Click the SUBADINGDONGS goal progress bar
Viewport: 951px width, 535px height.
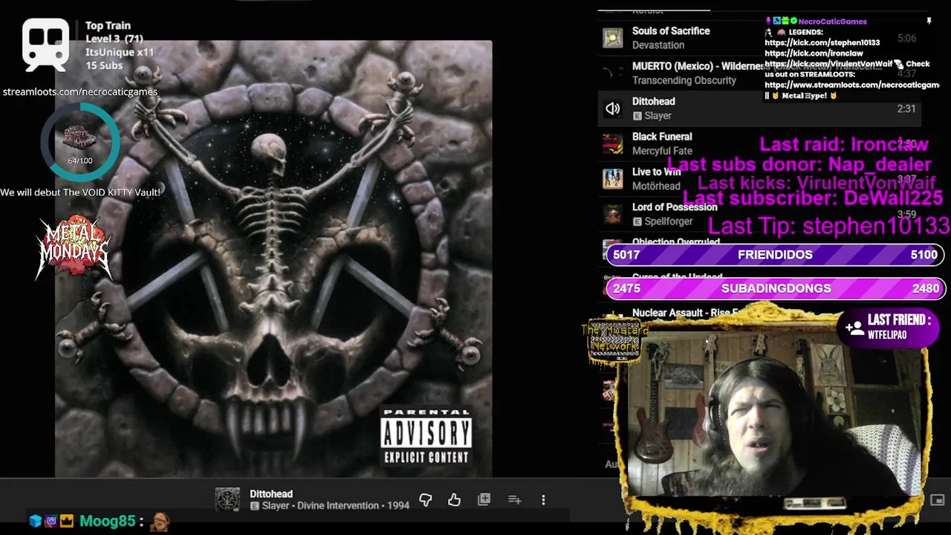[x=775, y=288]
